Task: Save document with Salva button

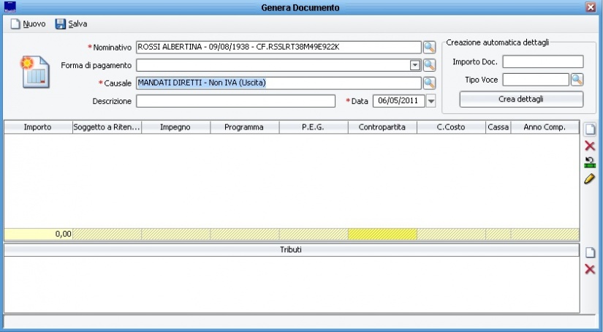Action: [71, 24]
